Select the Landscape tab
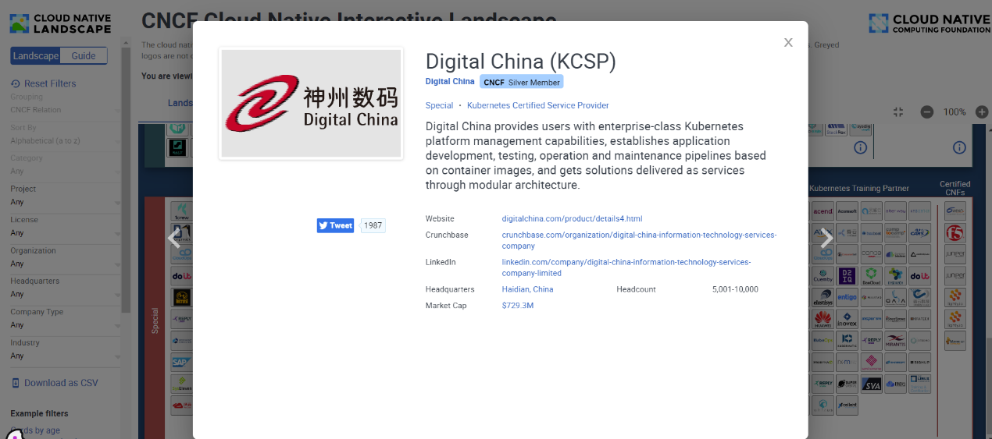 (x=36, y=56)
